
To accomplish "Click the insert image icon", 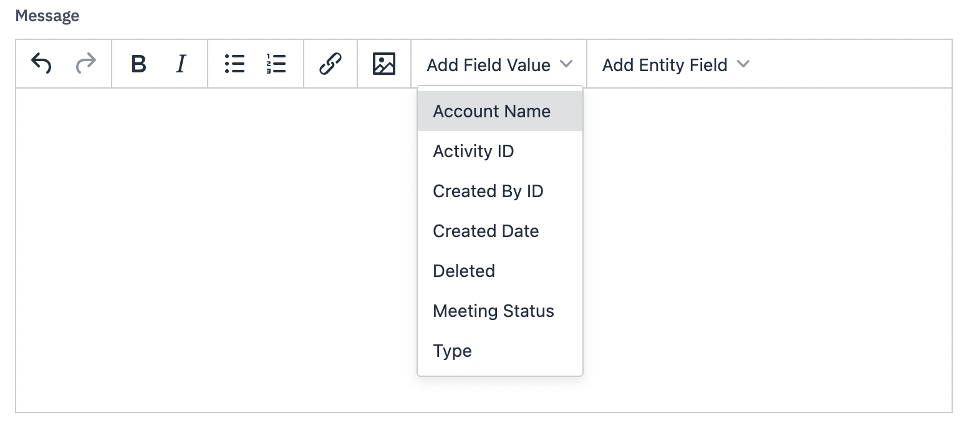I will (384, 64).
